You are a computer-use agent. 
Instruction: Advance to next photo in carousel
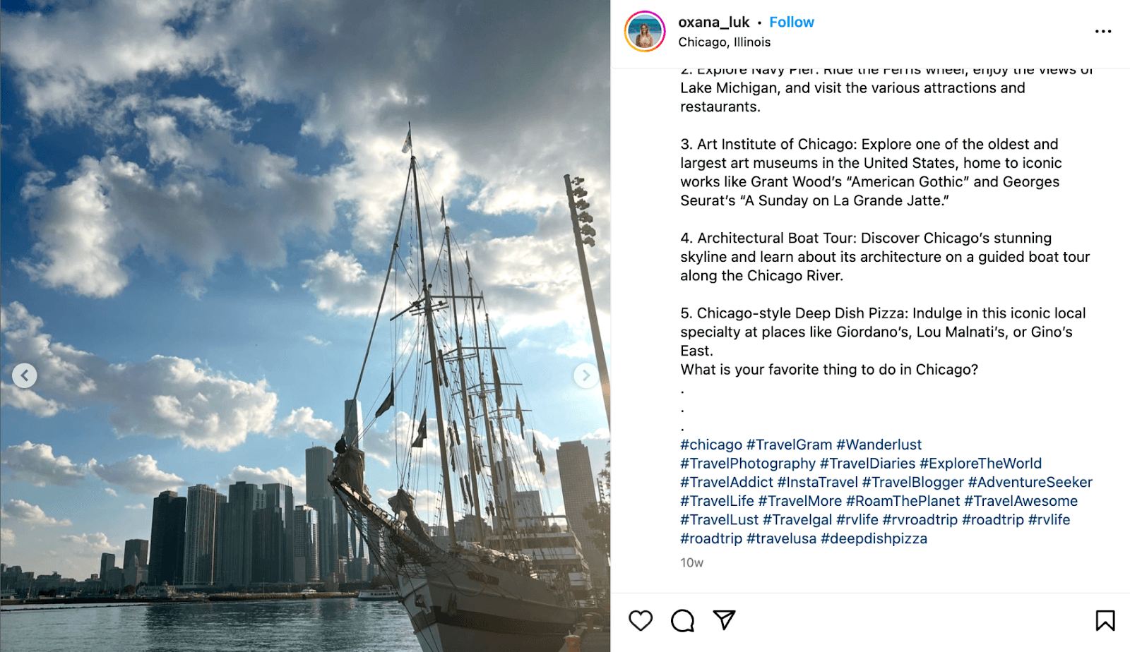point(585,375)
